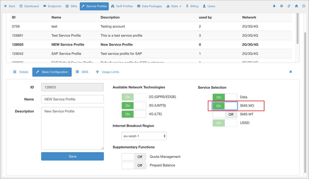Click ID cell 126891
This screenshot has width=309, height=179.
[18, 35]
